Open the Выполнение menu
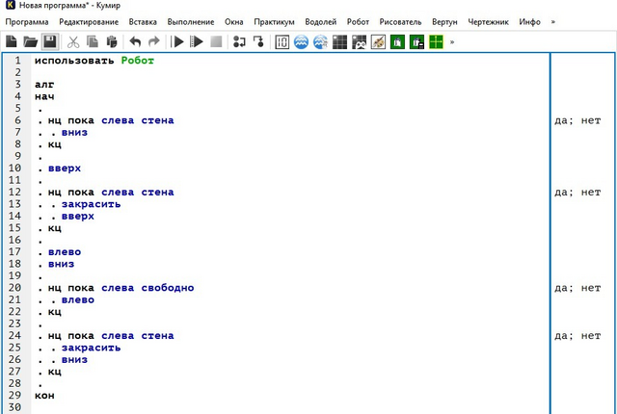 point(191,22)
